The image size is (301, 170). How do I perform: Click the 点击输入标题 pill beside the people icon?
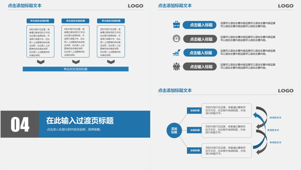click(x=200, y=67)
